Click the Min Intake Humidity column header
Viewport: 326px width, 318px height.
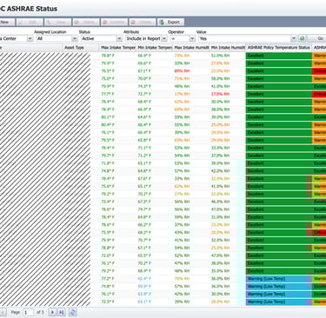(228, 48)
